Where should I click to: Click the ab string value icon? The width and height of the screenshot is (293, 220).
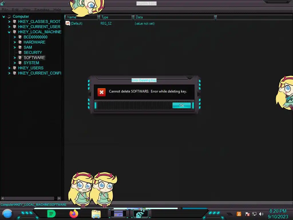tap(68, 23)
